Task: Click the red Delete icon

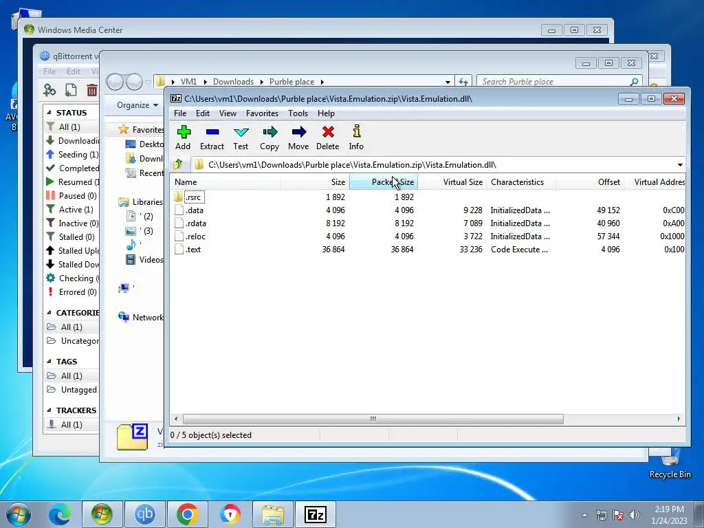Action: coord(328,132)
